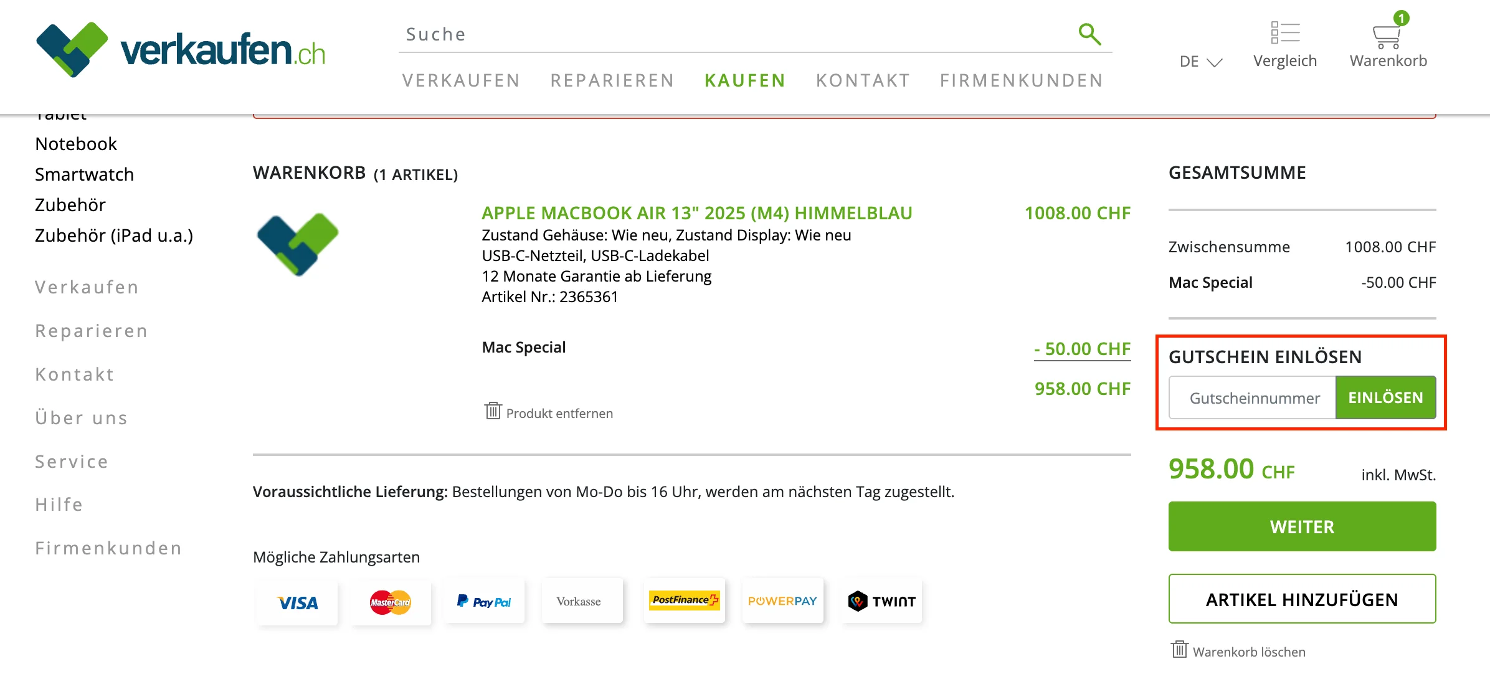Viewport: 1490px width, 679px height.
Task: Select the PostFinance payment icon
Action: tap(684, 601)
